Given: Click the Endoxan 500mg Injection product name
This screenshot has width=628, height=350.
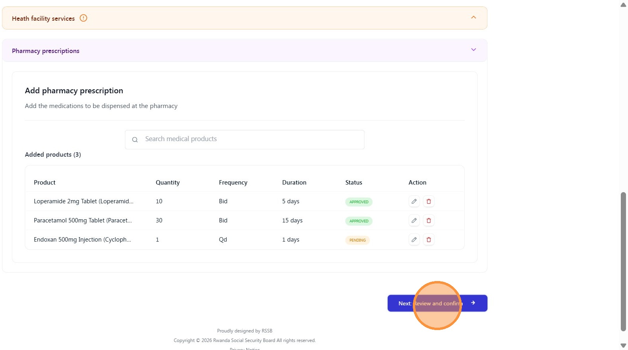Looking at the screenshot, I should pyautogui.click(x=82, y=240).
